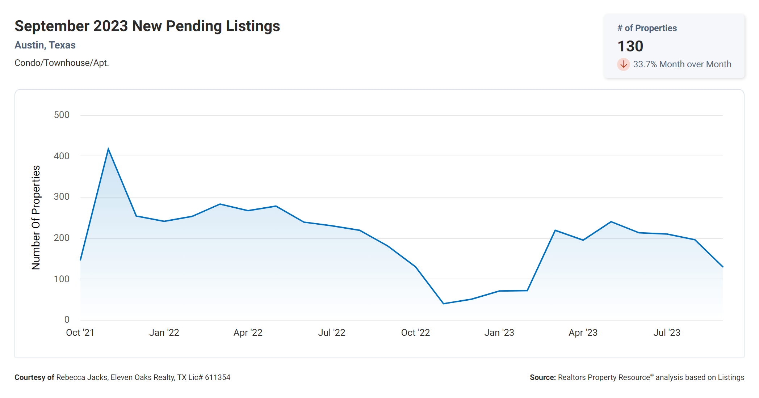The width and height of the screenshot is (759, 398).
Task: Click the '33.7% Month over Month' text
Action: [682, 64]
